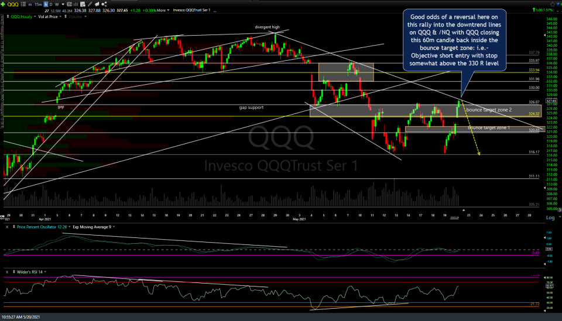This screenshot has height=321, width=562.
Task: Click the +0.39% percent change value
Action: point(149,11)
